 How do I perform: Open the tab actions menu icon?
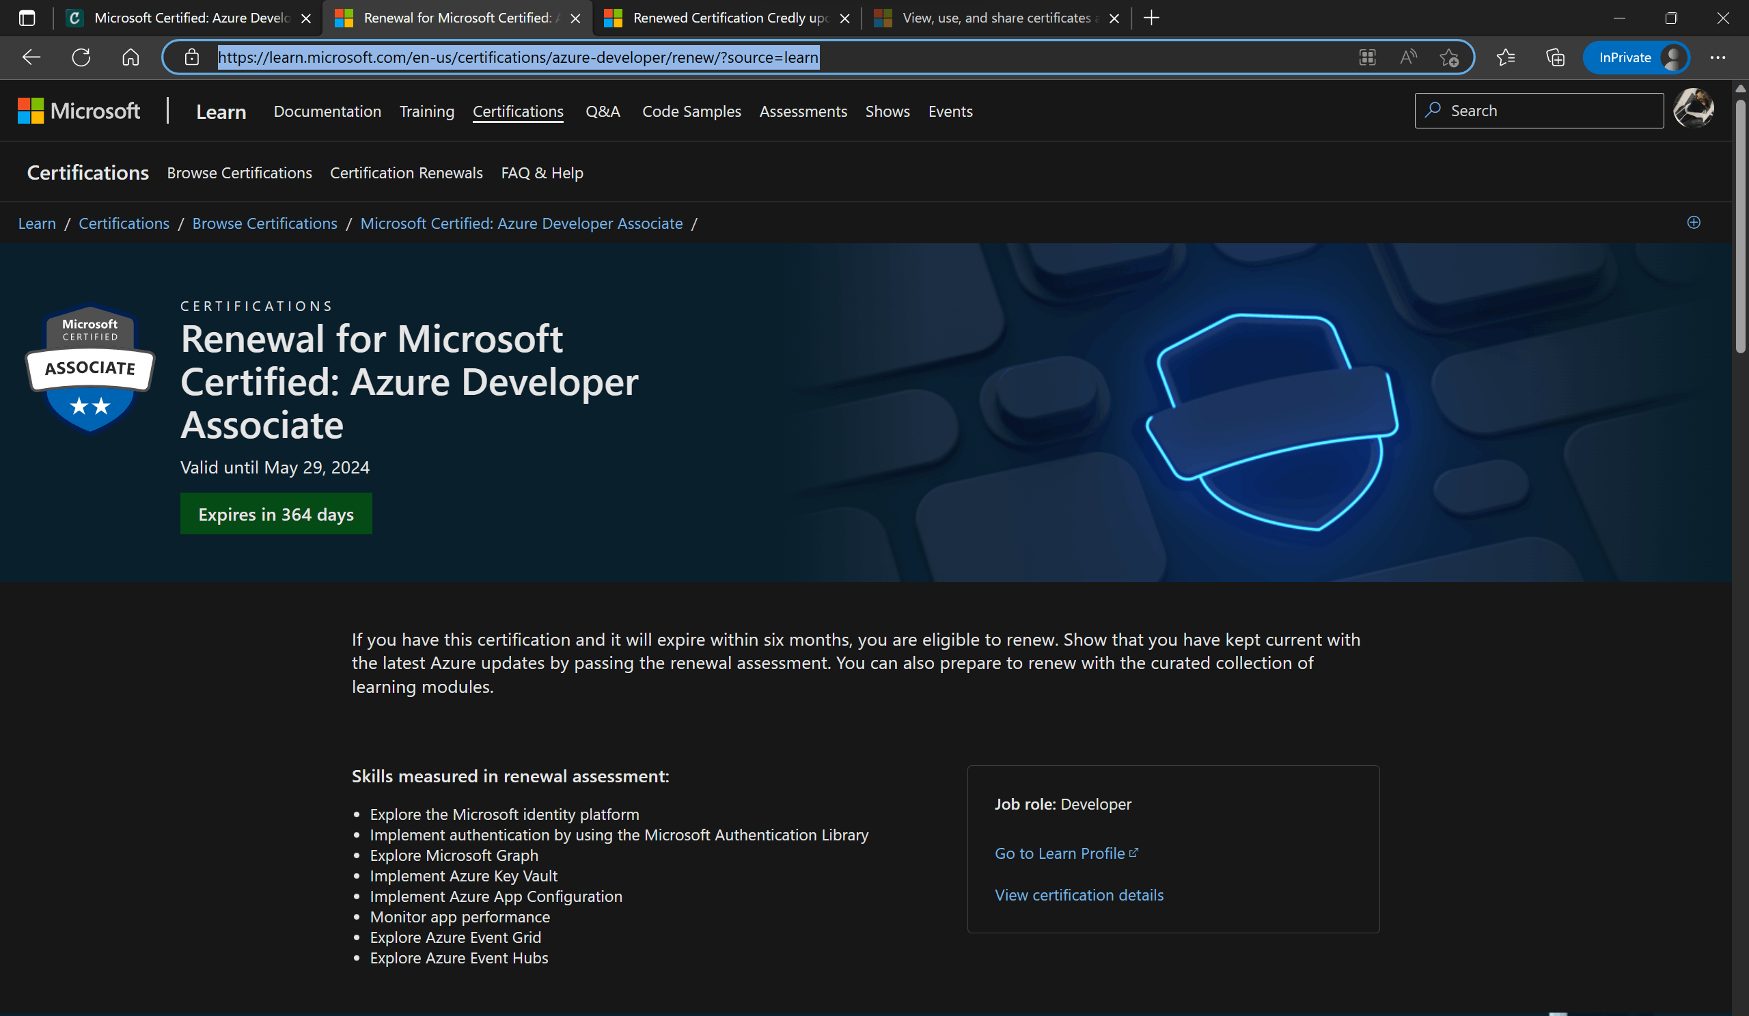pyautogui.click(x=27, y=18)
